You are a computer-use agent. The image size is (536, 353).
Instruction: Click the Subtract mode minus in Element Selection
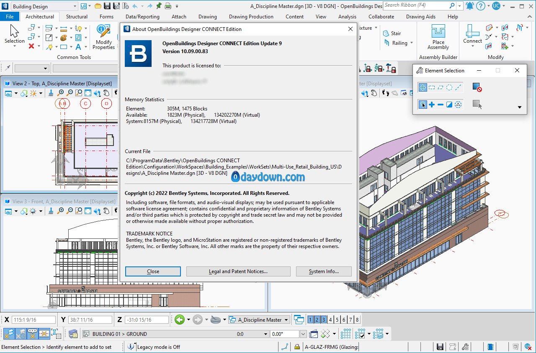441,105
